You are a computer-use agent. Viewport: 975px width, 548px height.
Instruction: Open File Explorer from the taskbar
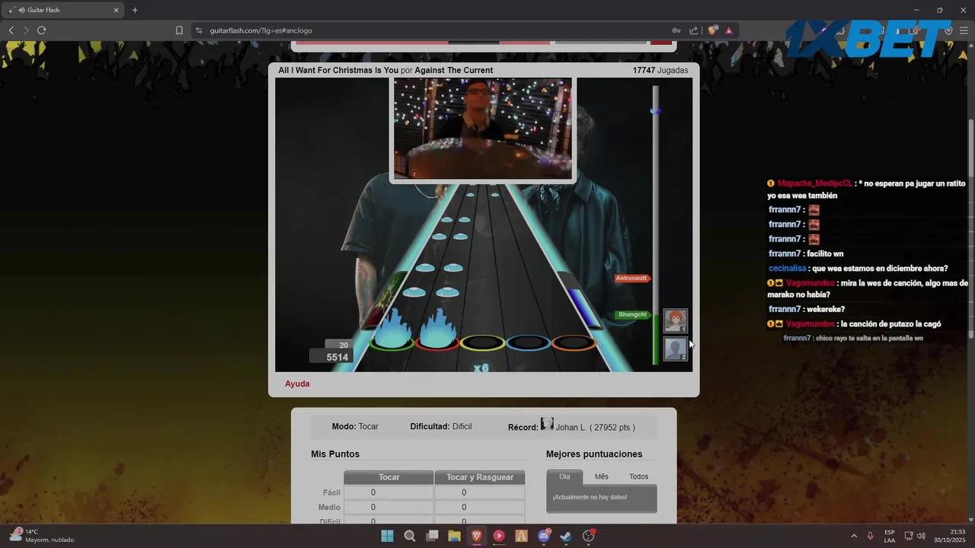(x=454, y=536)
